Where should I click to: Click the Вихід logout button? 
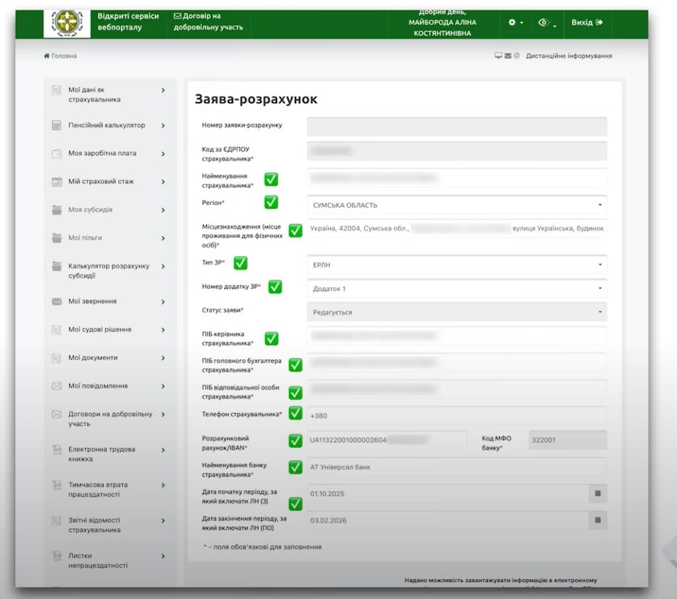pos(587,22)
